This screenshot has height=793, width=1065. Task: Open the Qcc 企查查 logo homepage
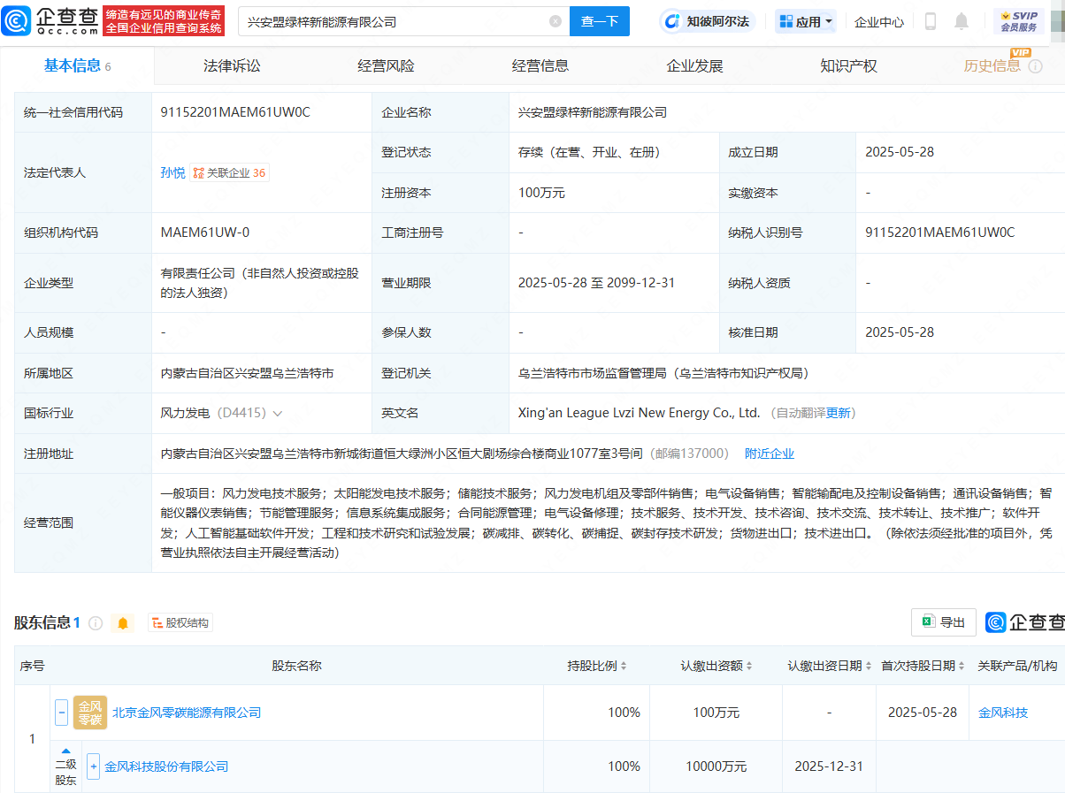click(x=50, y=20)
